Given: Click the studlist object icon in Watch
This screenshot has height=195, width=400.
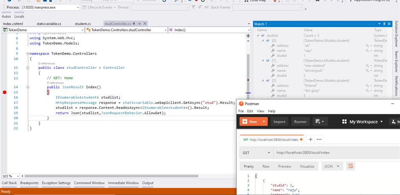Looking at the screenshot, I should pos(262,36).
